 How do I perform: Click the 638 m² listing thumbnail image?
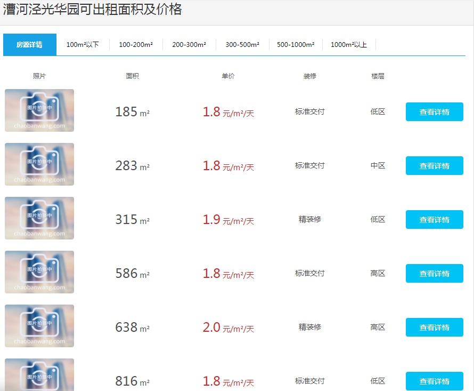(x=39, y=326)
